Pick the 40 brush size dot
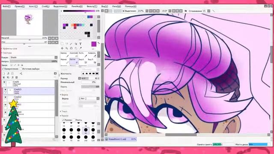 click(86, 130)
